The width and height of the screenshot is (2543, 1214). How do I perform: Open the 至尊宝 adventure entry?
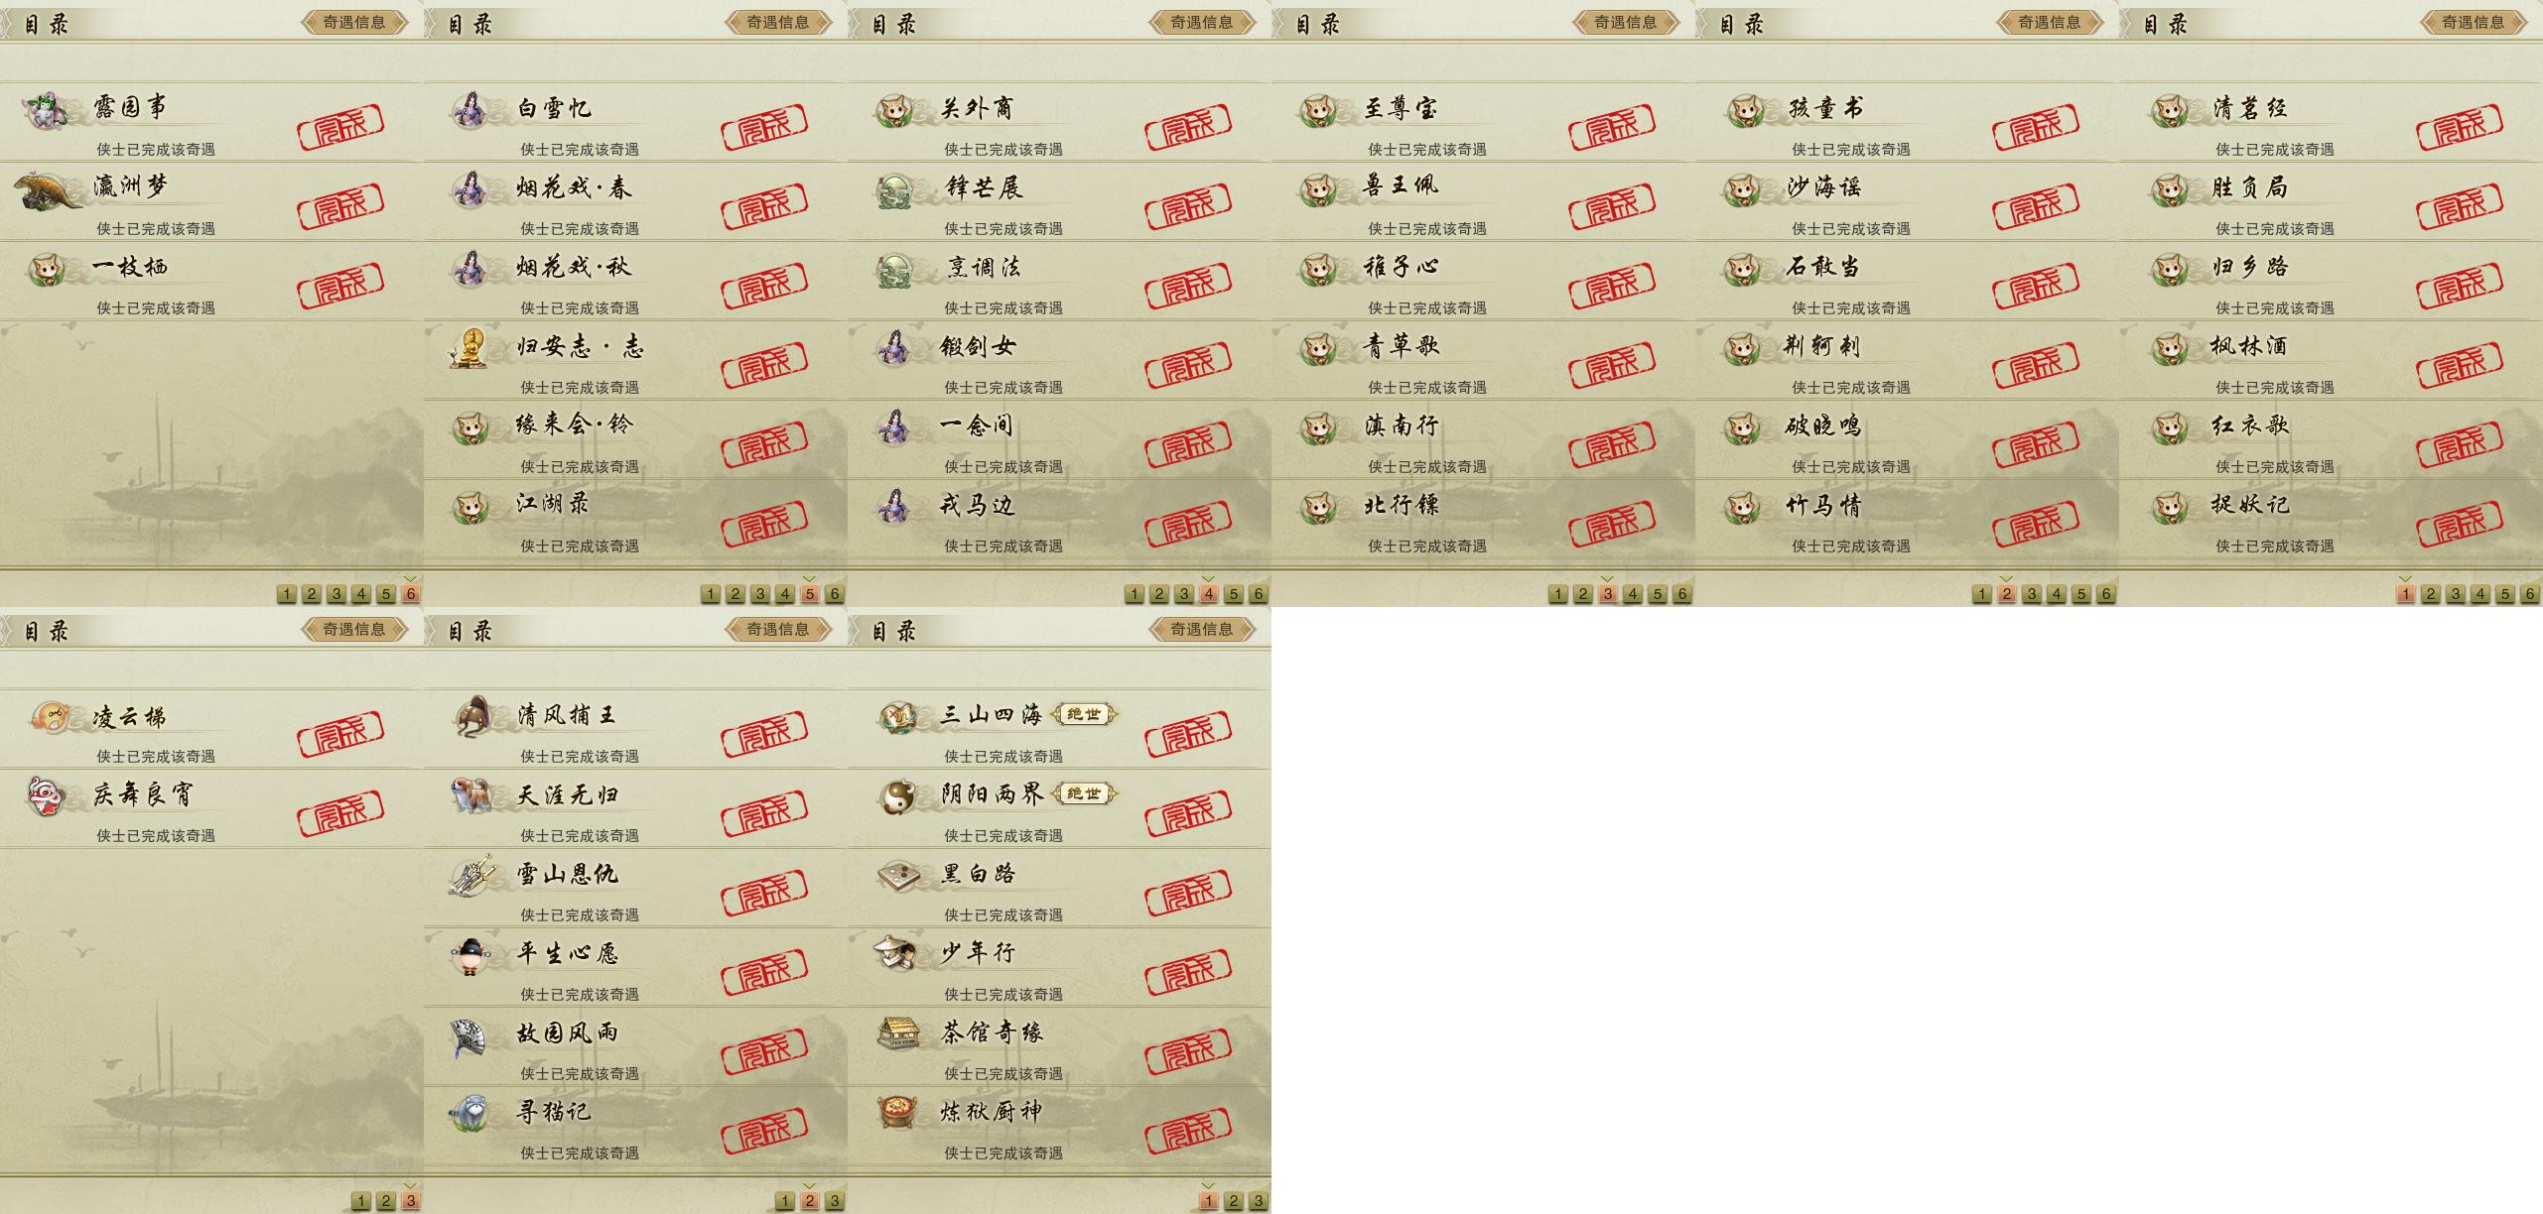pos(1483,122)
